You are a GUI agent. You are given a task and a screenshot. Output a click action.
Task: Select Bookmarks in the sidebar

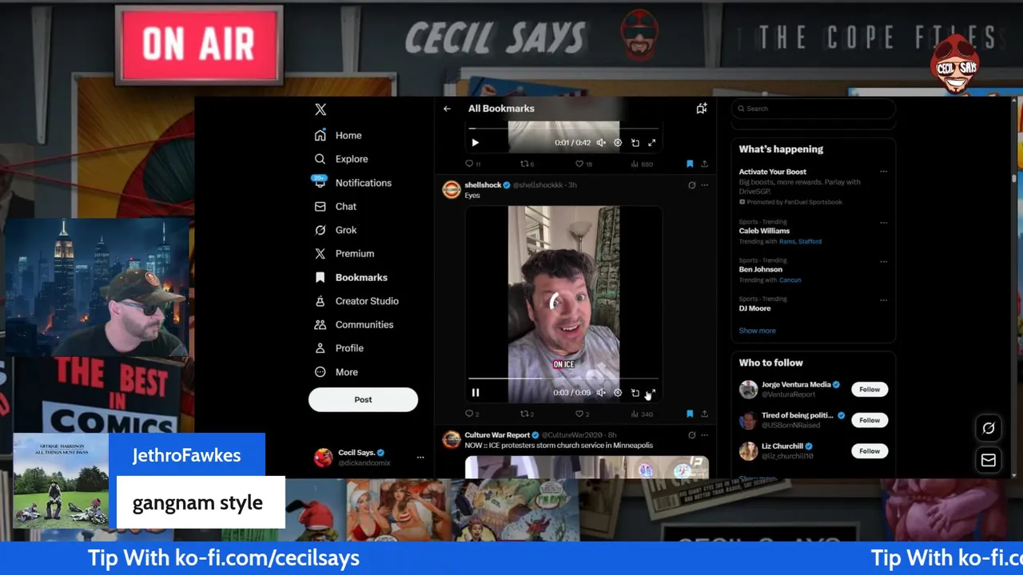[x=351, y=277]
